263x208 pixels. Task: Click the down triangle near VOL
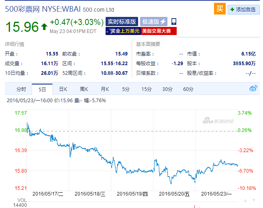click(254, 200)
